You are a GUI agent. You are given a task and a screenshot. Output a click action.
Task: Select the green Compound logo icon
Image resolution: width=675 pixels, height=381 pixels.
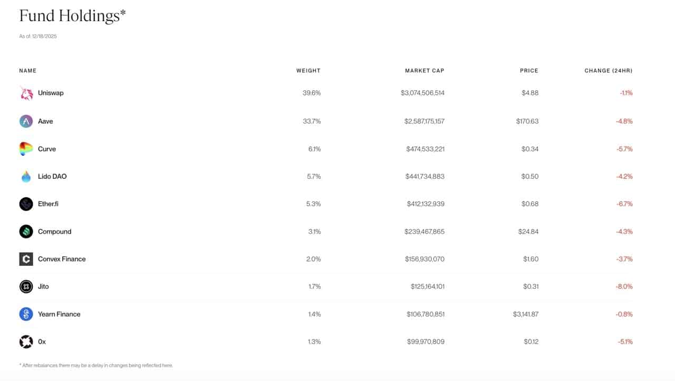[26, 232]
